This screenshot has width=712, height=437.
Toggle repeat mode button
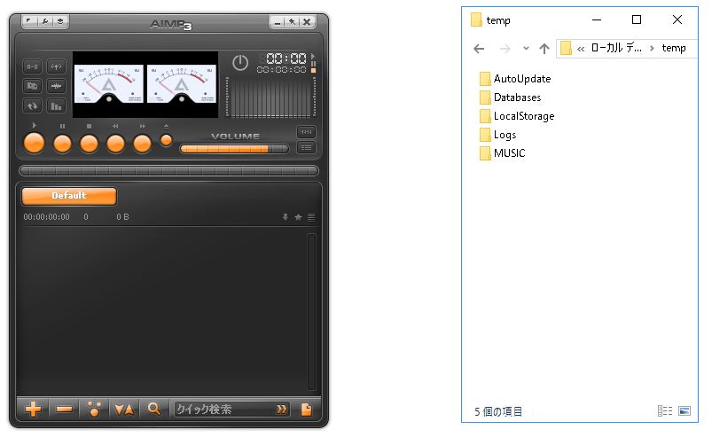click(x=32, y=106)
